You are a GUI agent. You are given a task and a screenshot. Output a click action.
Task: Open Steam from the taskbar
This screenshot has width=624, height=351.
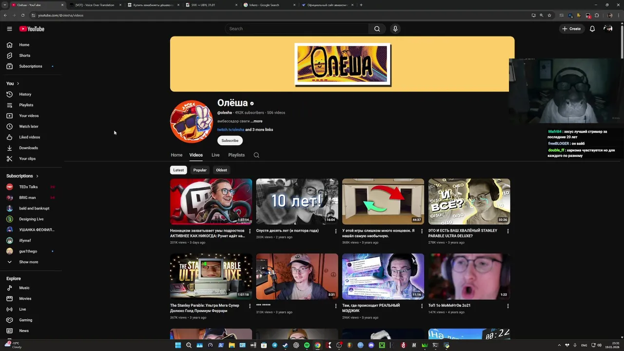coord(285,345)
